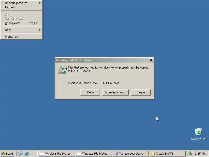
Task: Click the network tray icon near clock
Action: point(190,154)
